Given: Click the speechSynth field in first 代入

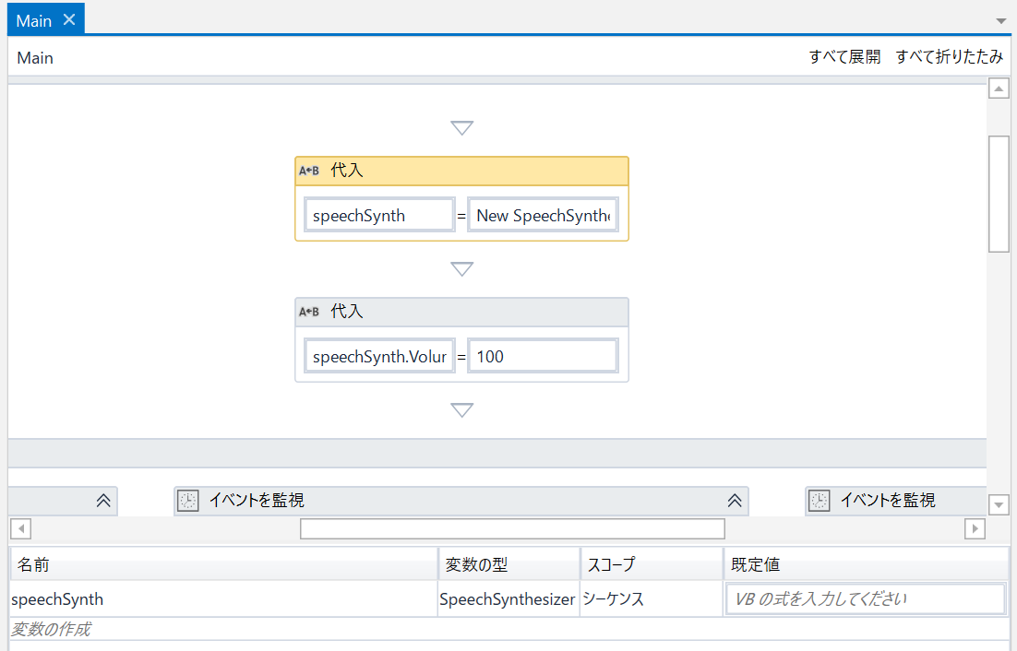Looking at the screenshot, I should point(379,216).
